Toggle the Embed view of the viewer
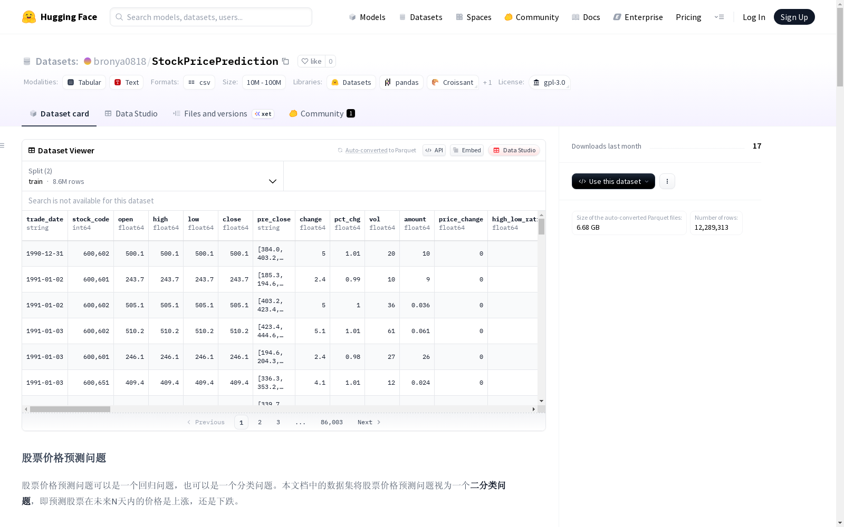Image resolution: width=844 pixels, height=527 pixels. pos(466,150)
